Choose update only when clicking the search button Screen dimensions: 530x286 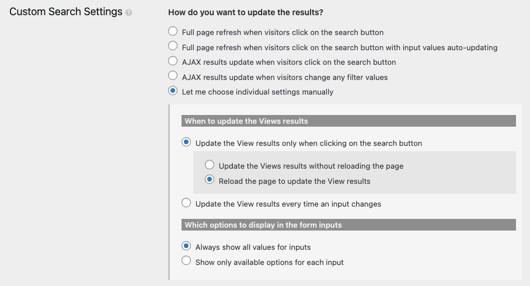(186, 142)
